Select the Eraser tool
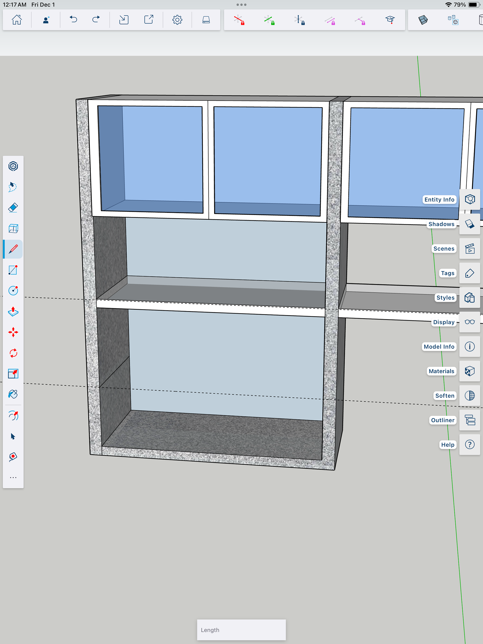 [x=13, y=207]
